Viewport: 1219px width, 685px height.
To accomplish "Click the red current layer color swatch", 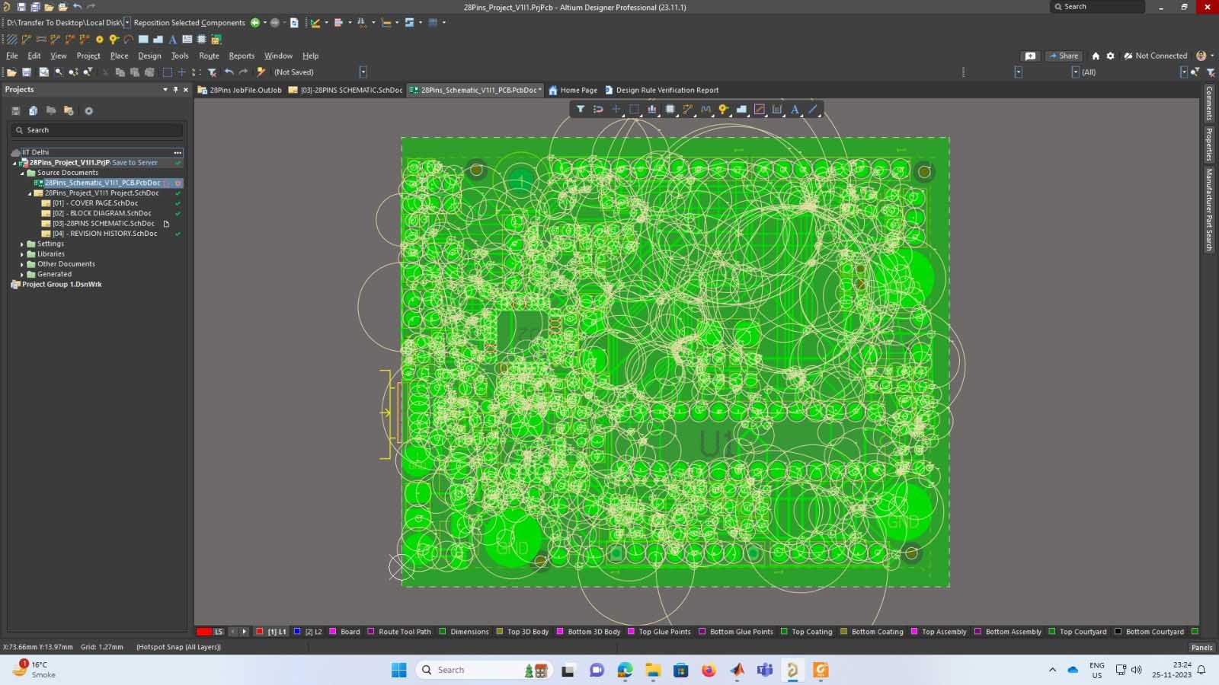I will (x=203, y=632).
